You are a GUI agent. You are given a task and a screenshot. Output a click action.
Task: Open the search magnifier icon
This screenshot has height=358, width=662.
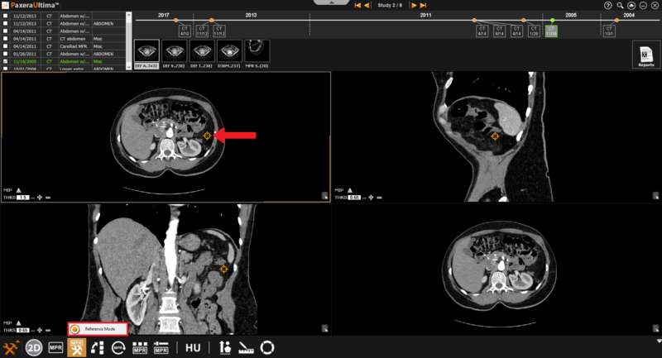[620, 5]
